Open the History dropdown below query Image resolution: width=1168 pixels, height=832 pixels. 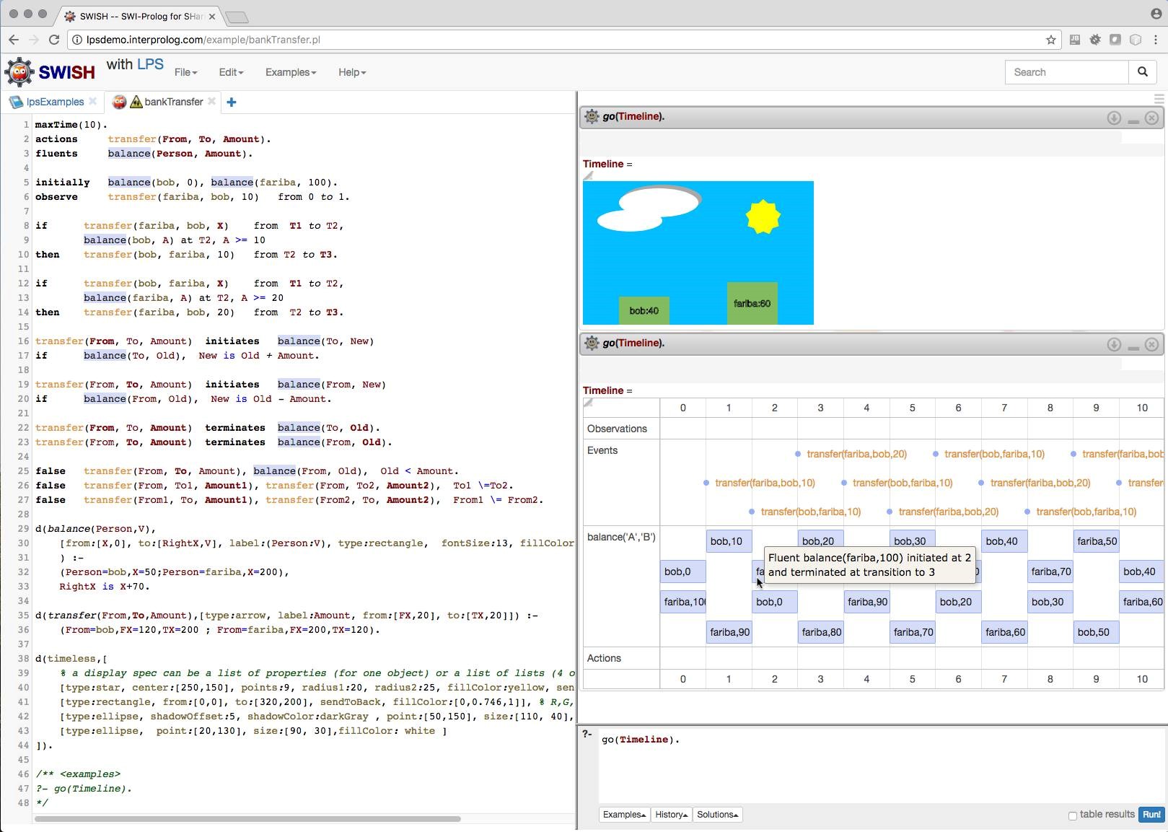coord(671,815)
